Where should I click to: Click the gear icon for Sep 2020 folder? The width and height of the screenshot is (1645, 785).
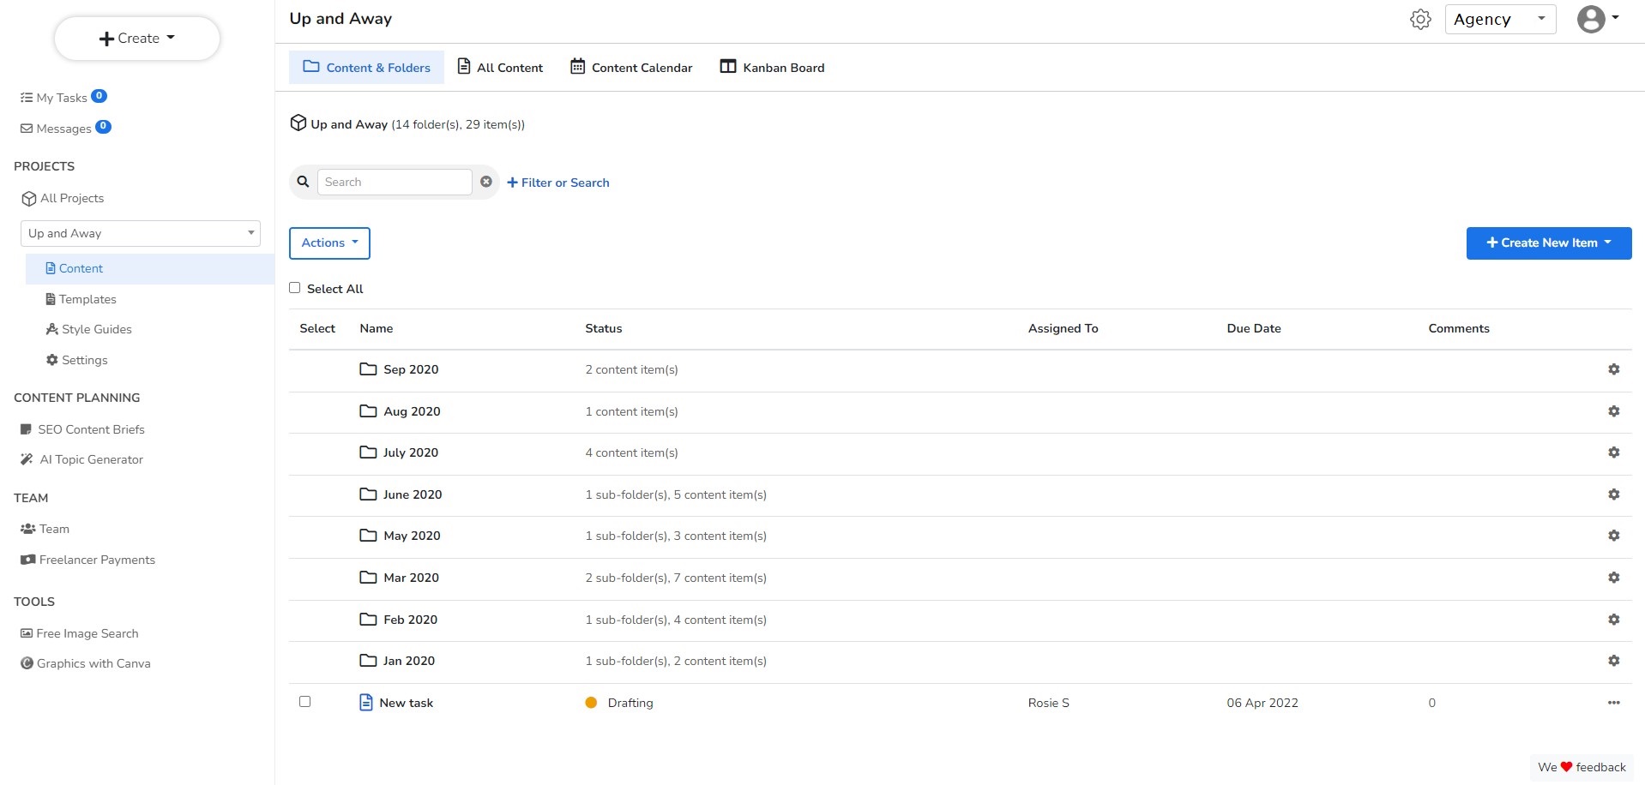pos(1613,369)
